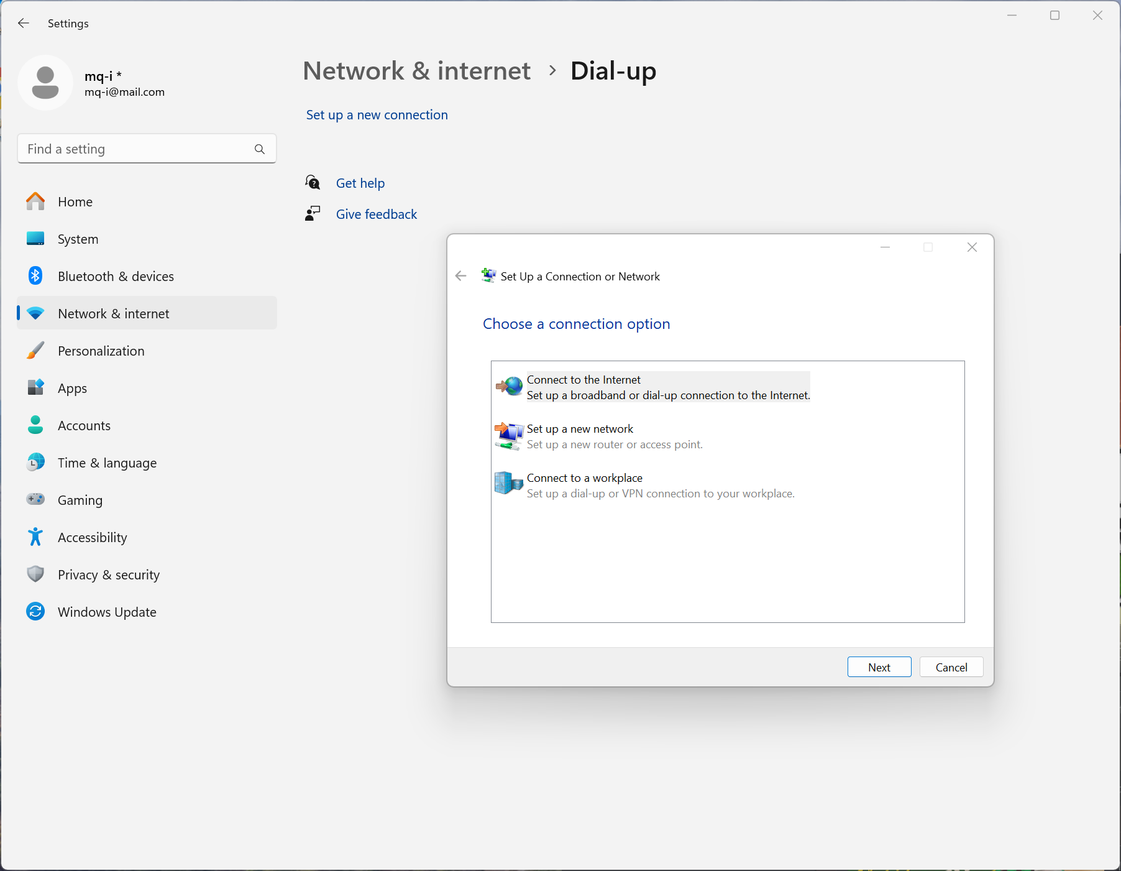Click the Get help headset icon
Image resolution: width=1121 pixels, height=871 pixels.
click(x=313, y=183)
